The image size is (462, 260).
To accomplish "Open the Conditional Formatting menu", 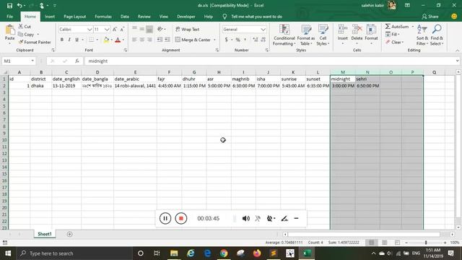I will click(284, 35).
